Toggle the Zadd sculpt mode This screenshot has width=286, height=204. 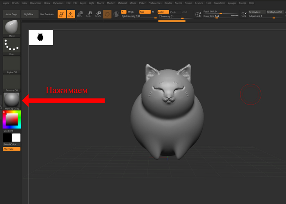(x=163, y=12)
